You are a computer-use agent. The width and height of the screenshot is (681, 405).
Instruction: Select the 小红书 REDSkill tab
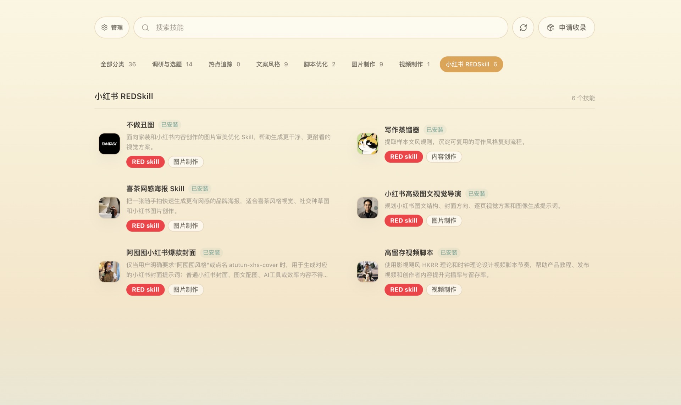coord(471,64)
